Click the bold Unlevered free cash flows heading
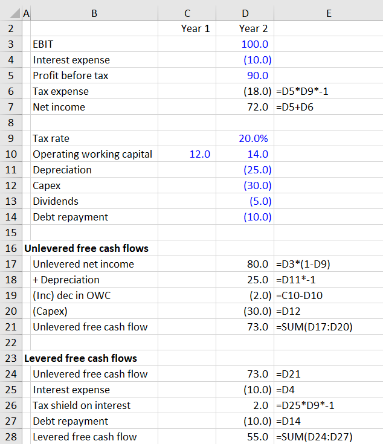This screenshot has height=444, width=383. (86, 248)
